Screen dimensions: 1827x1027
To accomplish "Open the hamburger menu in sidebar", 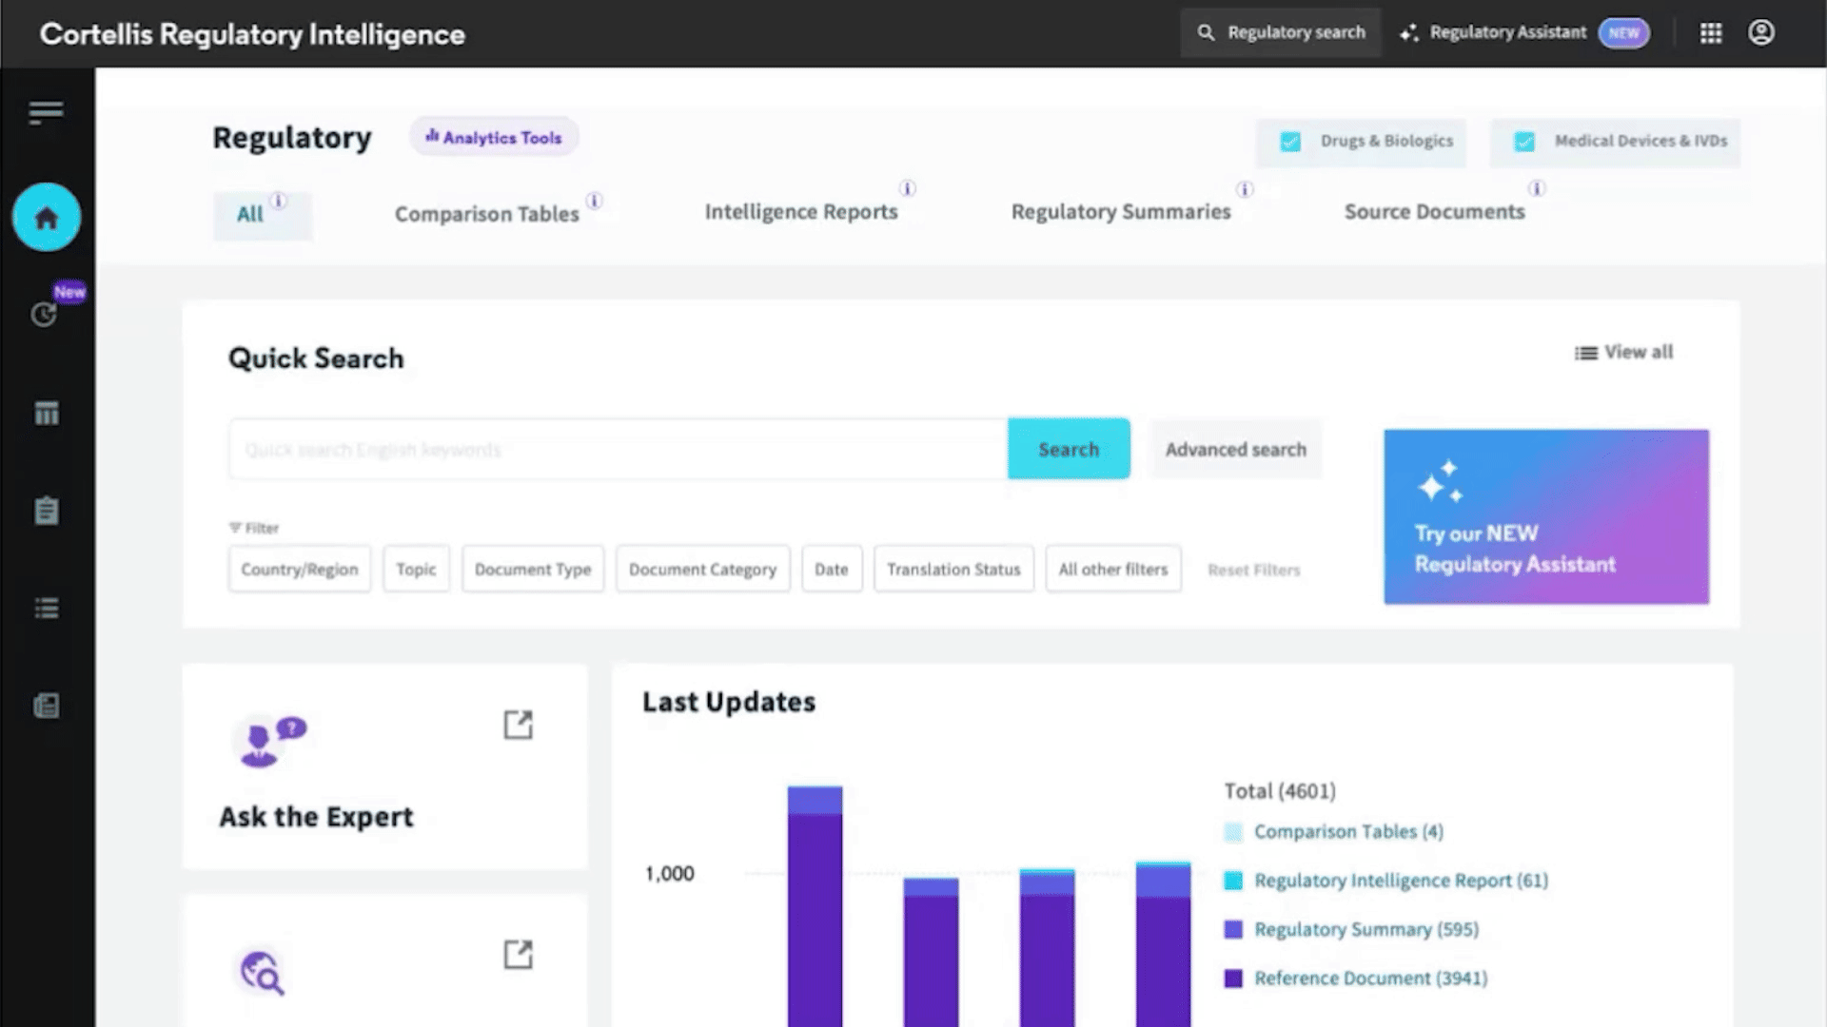I will tap(46, 112).
